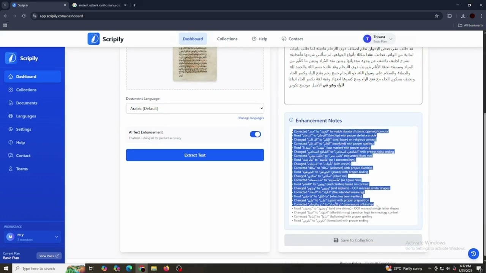This screenshot has width=486, height=273.
Task: Click the Collections sidebar grid icon
Action: pyautogui.click(x=11, y=90)
